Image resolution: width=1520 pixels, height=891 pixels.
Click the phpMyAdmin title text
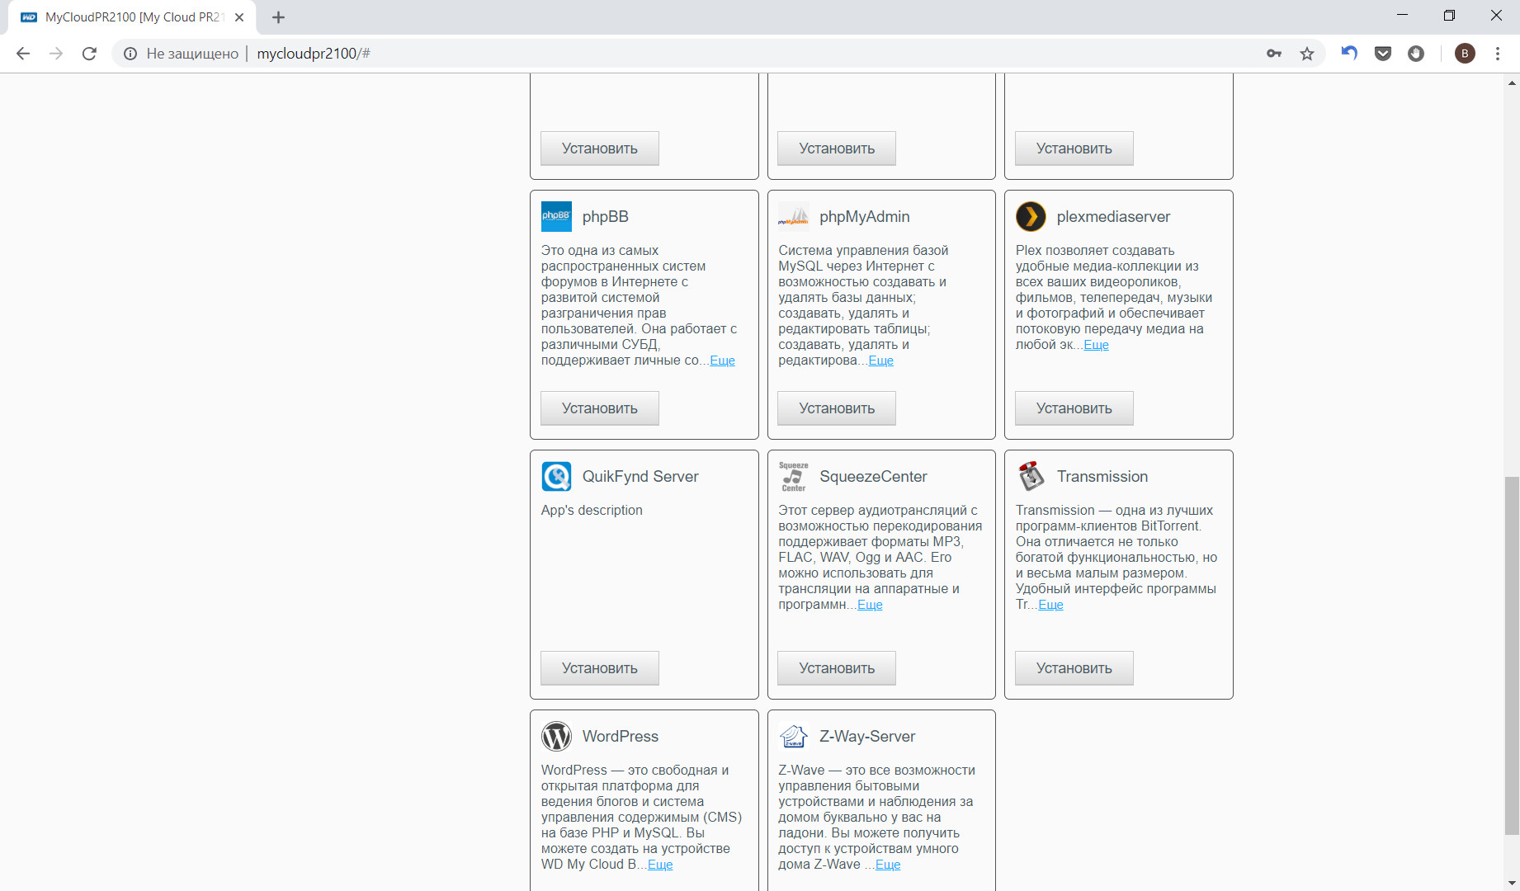[865, 216]
